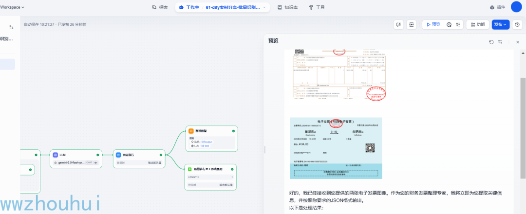526x214 pixels.
Task: Switch to the 知识库 (Knowledge) tab
Action: 287,7
